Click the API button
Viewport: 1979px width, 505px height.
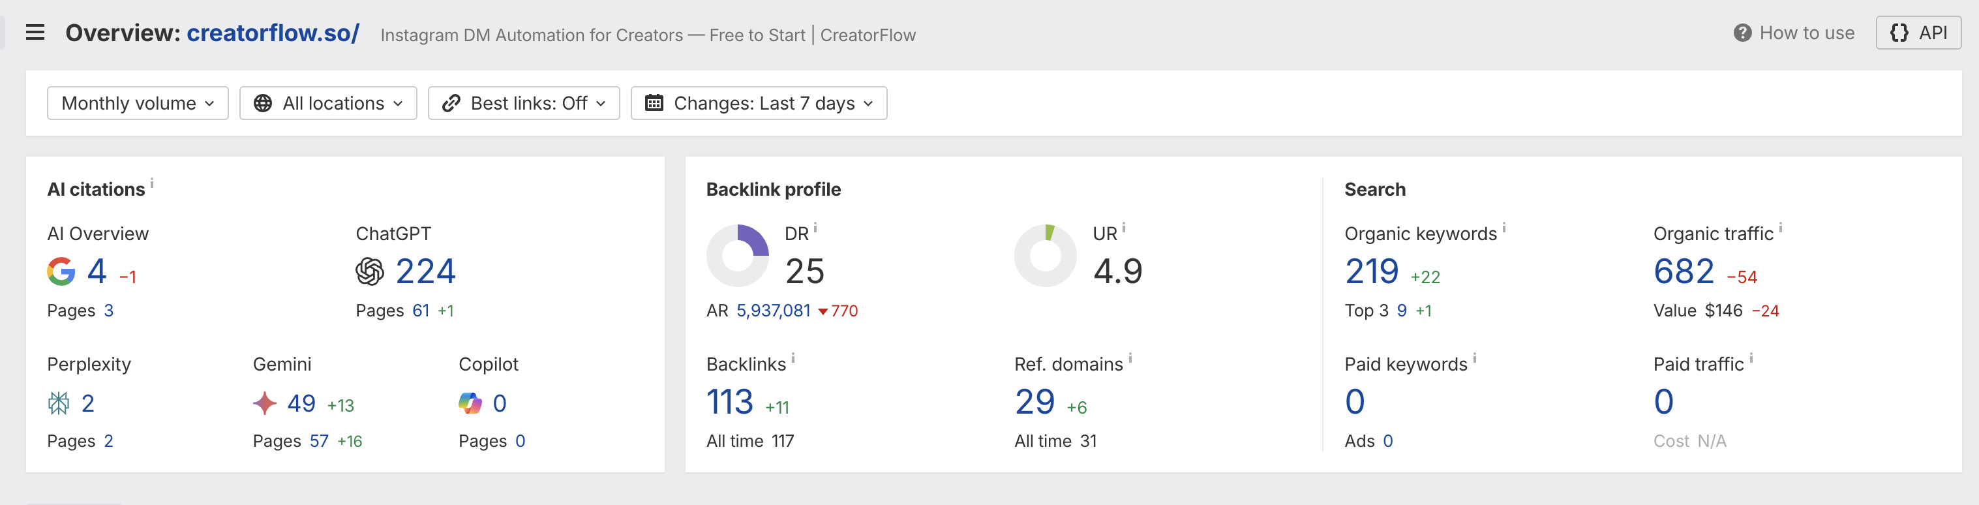[x=1918, y=33]
